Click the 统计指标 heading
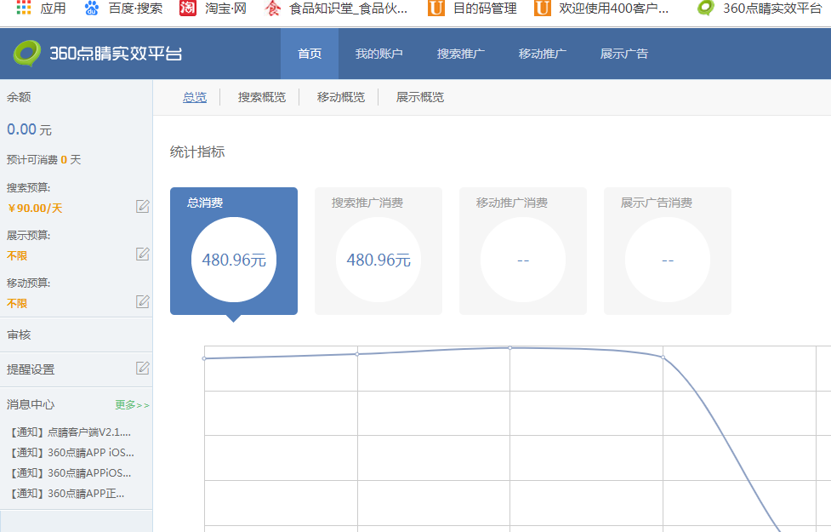The width and height of the screenshot is (831, 532). coord(197,152)
